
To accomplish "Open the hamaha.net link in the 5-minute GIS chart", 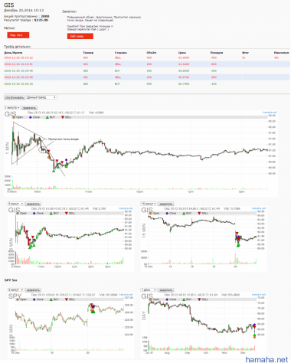I will point(126,208).
